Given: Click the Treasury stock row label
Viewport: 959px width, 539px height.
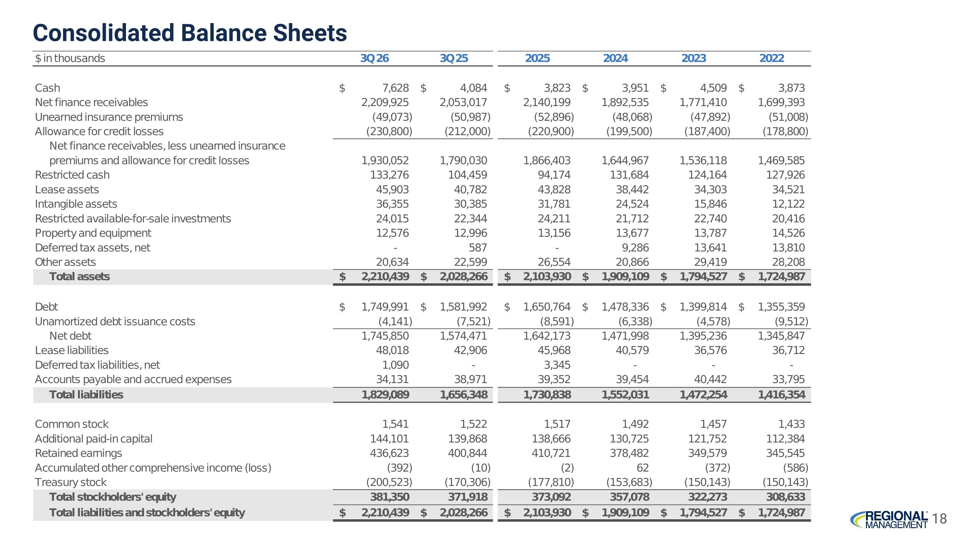Looking at the screenshot, I should click(71, 482).
